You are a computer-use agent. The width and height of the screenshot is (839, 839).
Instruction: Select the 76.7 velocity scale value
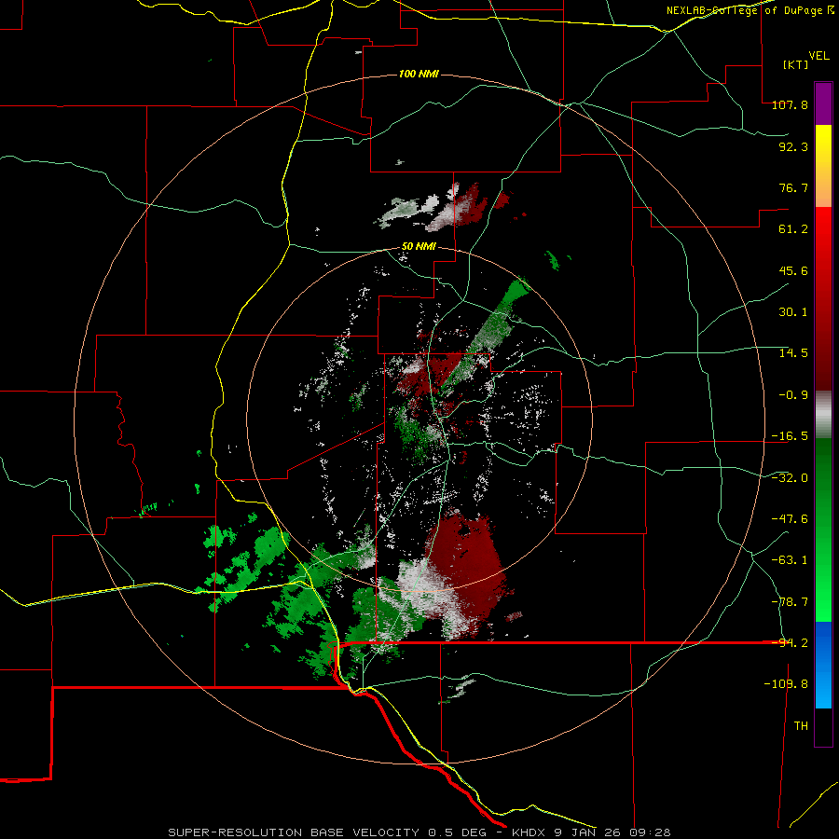click(x=793, y=187)
